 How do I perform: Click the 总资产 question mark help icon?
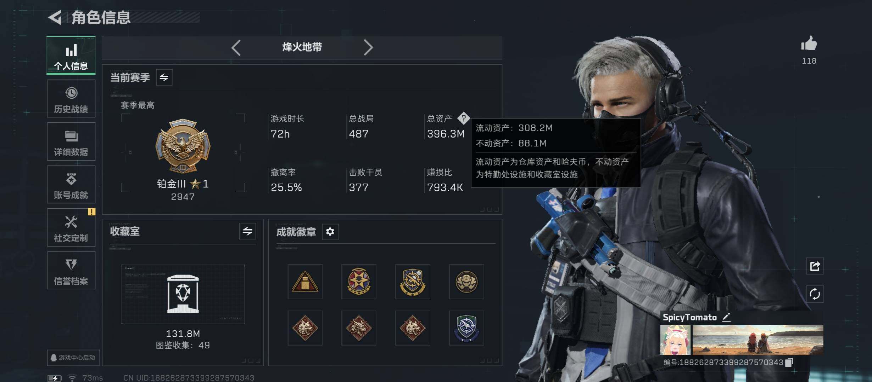pyautogui.click(x=463, y=118)
